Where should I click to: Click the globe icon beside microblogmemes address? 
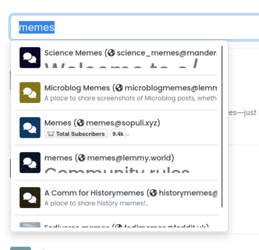tap(119, 88)
